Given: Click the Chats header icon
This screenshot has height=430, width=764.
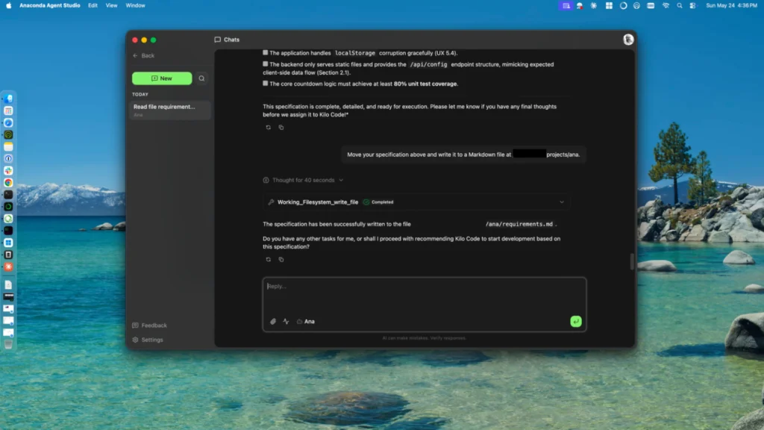Looking at the screenshot, I should pos(217,40).
